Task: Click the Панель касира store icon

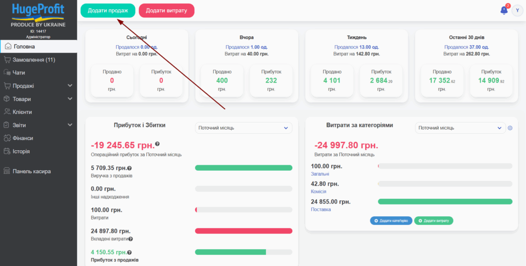Action: [x=7, y=171]
